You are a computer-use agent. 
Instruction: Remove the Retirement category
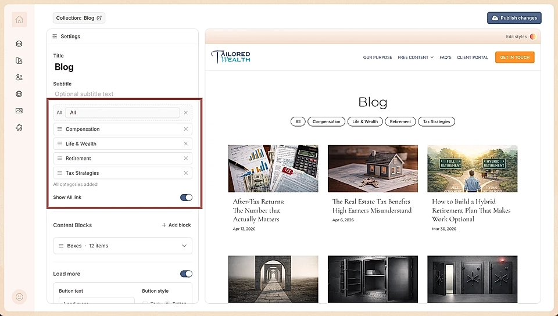coord(186,158)
